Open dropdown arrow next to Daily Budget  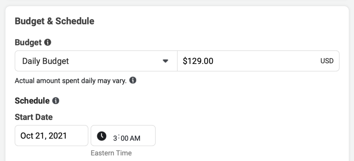(165, 61)
